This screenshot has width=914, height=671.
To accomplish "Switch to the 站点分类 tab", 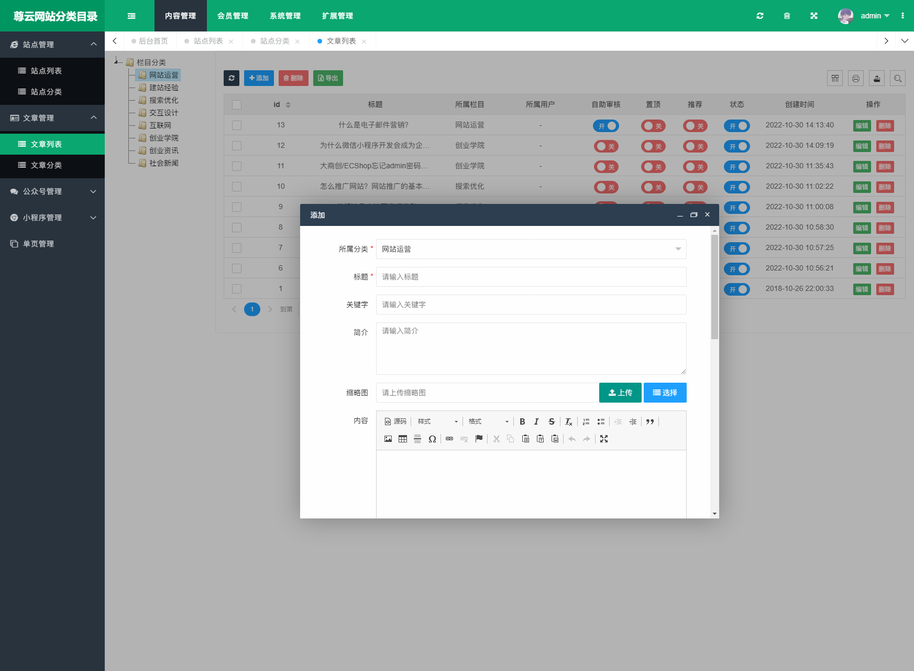I will 275,41.
